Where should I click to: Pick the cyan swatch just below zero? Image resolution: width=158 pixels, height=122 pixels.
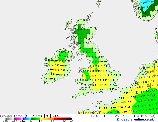click(30, 119)
